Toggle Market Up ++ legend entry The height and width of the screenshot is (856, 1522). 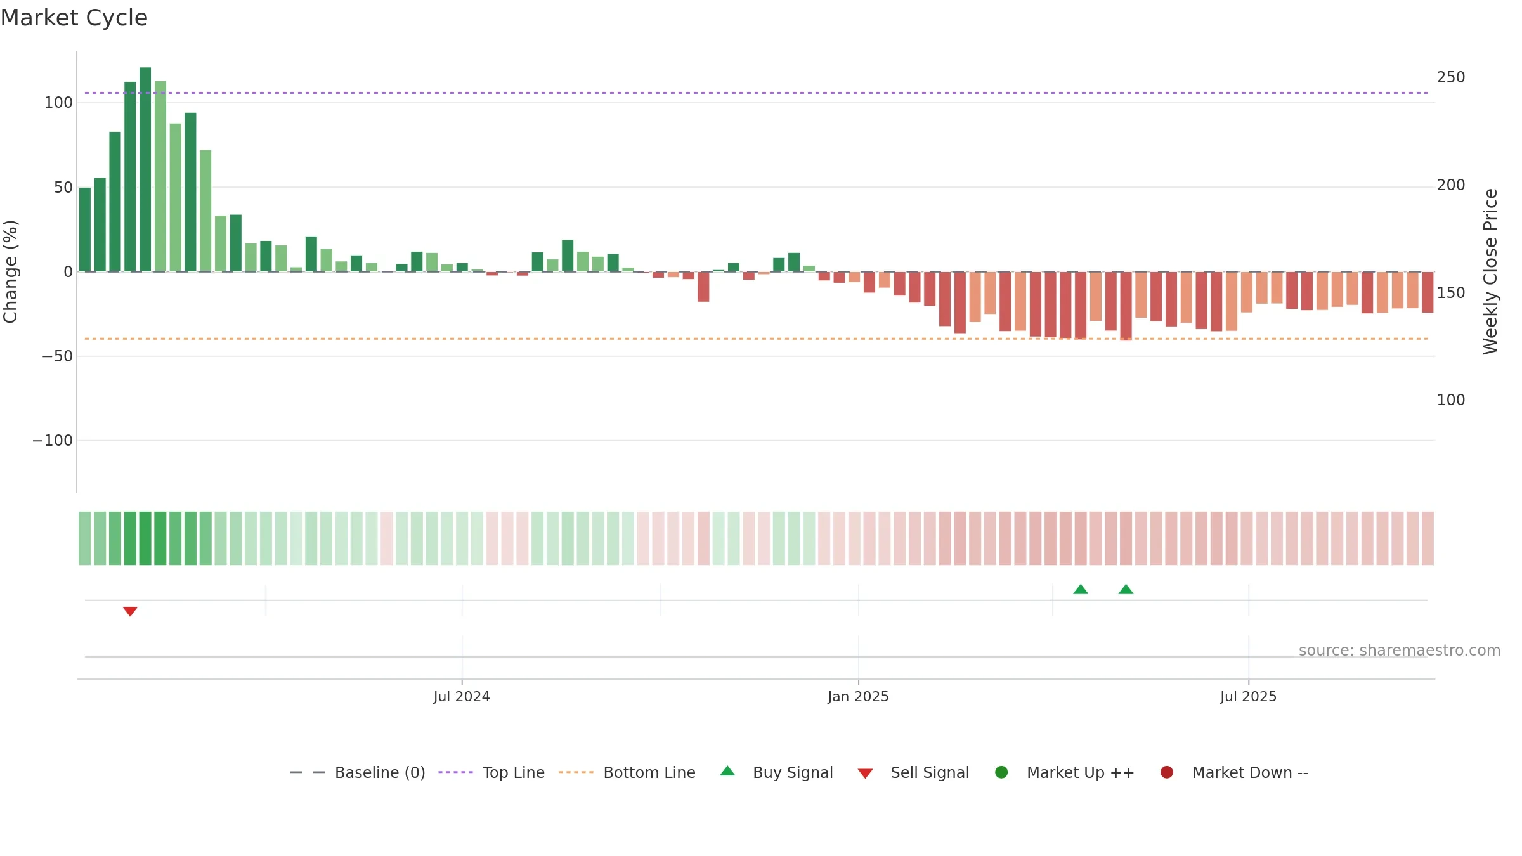(x=1065, y=772)
